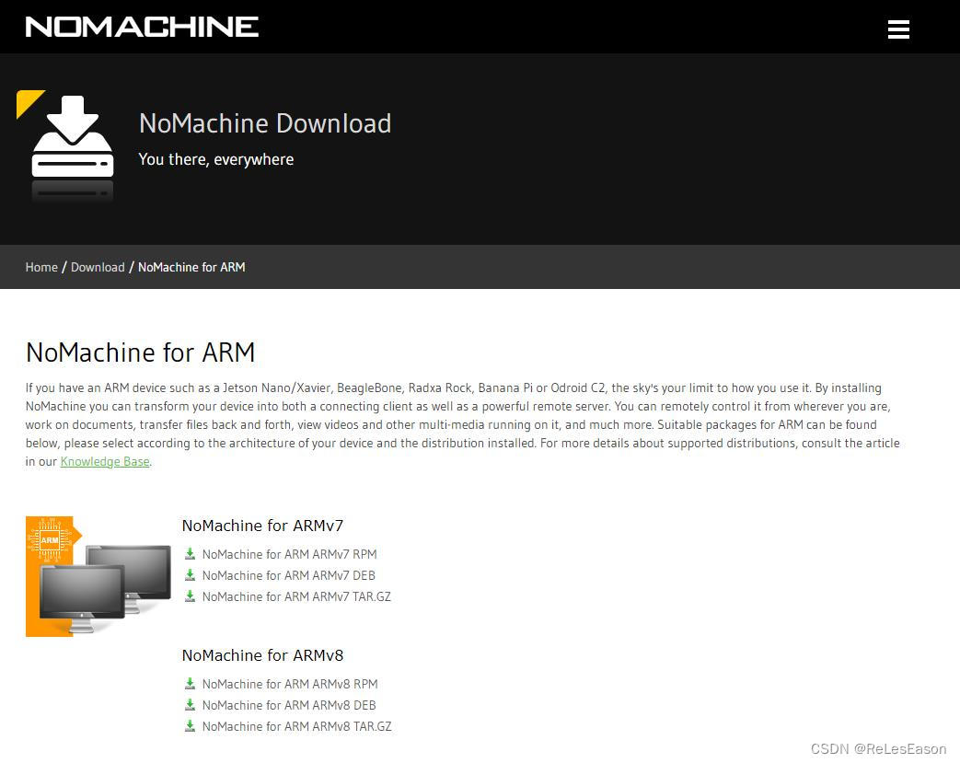Screen dimensions: 960x763
Task: Download NoMachine for ARM ARMv7 DEB
Action: [x=289, y=575]
